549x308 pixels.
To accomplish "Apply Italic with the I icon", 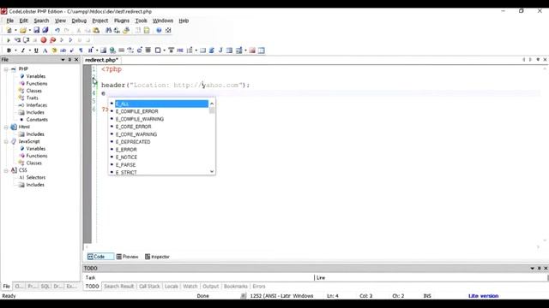I will click(23, 50).
